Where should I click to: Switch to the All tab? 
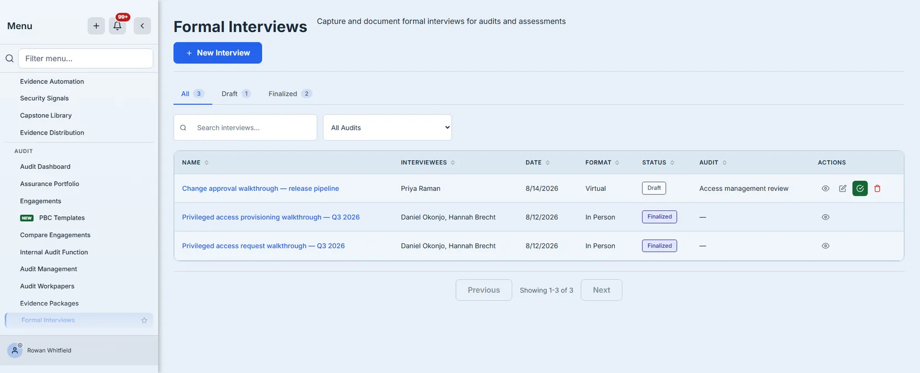(192, 94)
